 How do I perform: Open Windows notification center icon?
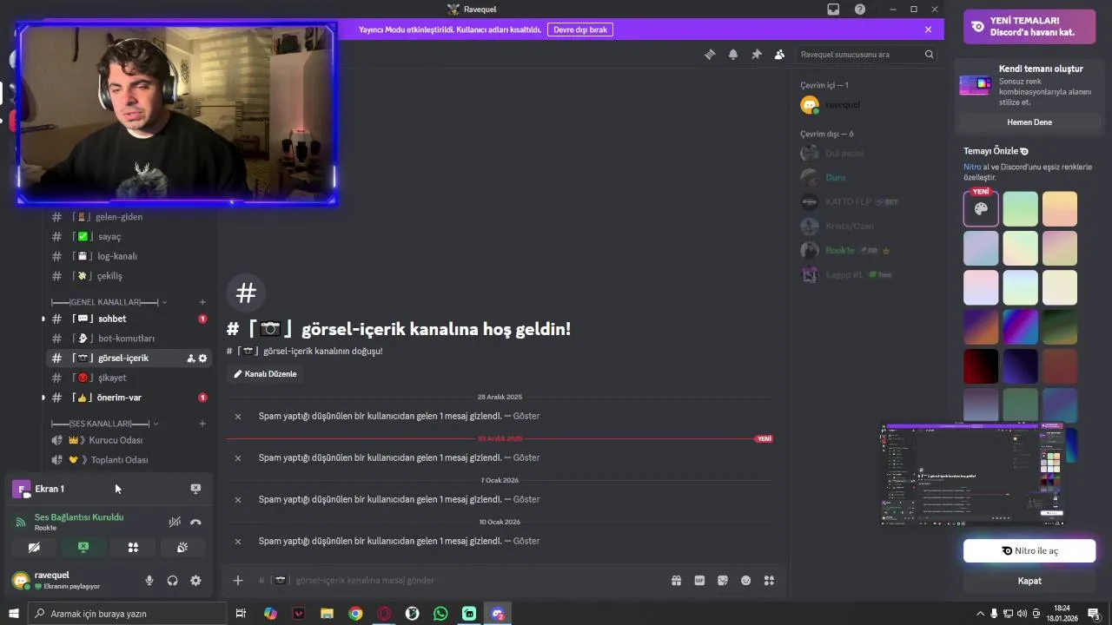1095,614
